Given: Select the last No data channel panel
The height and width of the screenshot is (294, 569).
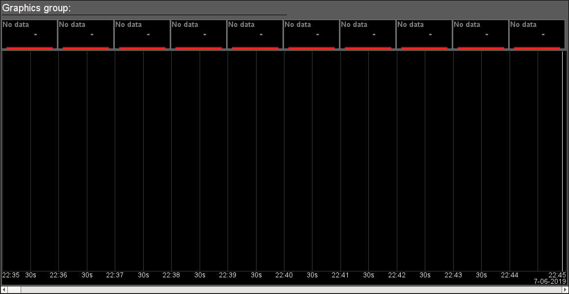Looking at the screenshot, I should click(x=537, y=34).
